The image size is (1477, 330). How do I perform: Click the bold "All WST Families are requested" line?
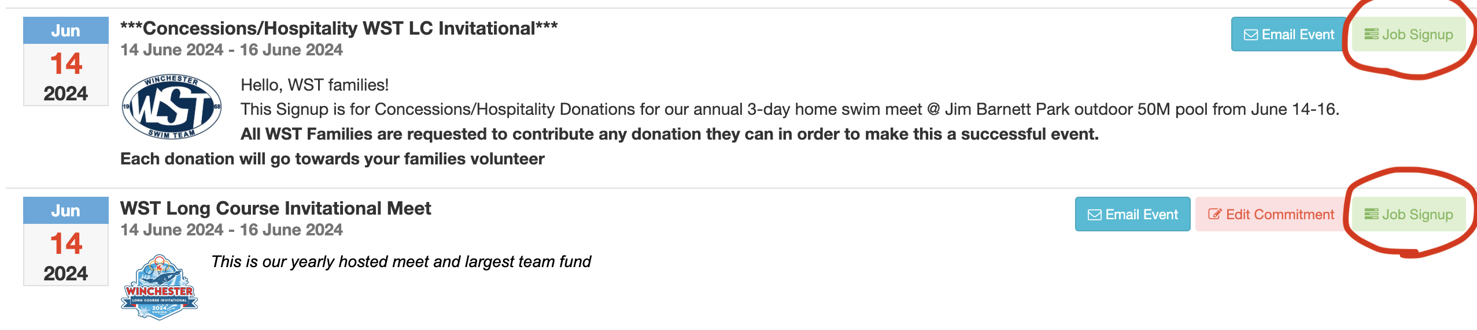[x=669, y=134]
